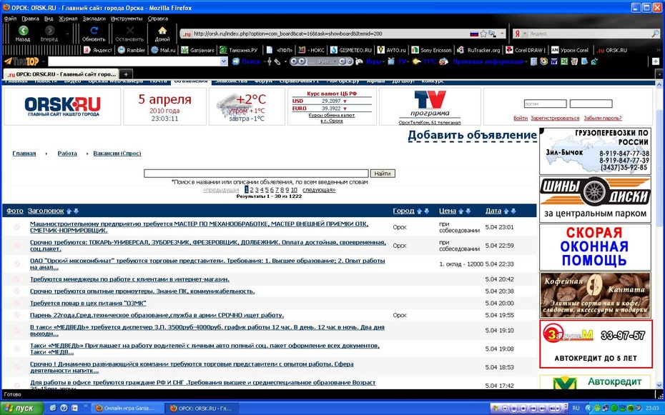Sort Дата column descending arrow
Screen dimensions: 665x415
tap(513, 211)
